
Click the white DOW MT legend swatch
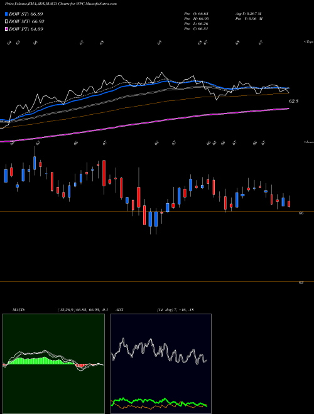tap(7, 22)
